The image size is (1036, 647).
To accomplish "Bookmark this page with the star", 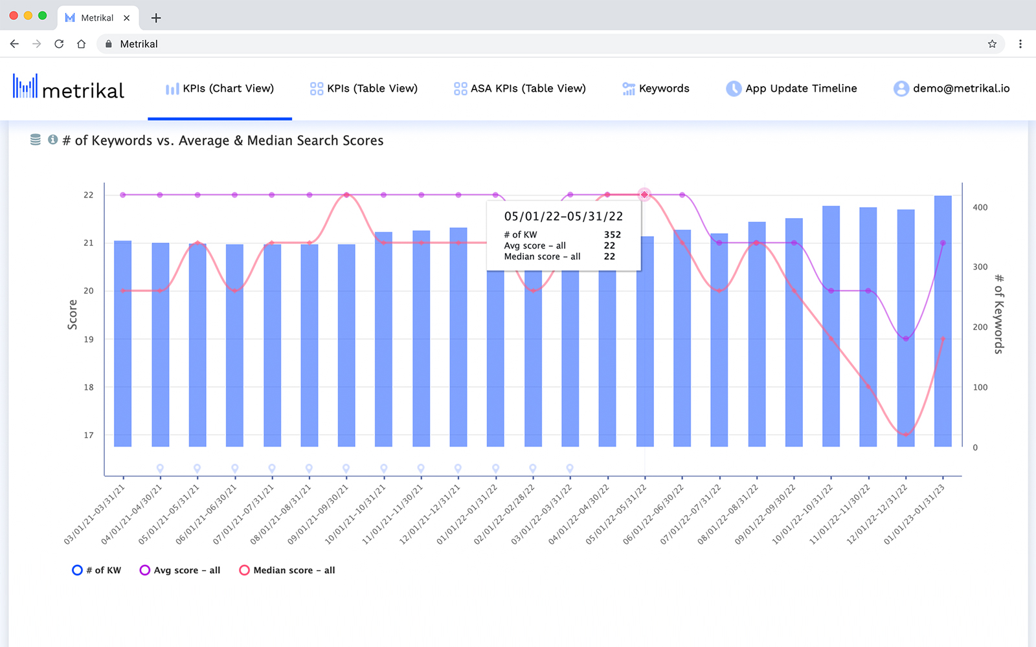I will tap(992, 44).
